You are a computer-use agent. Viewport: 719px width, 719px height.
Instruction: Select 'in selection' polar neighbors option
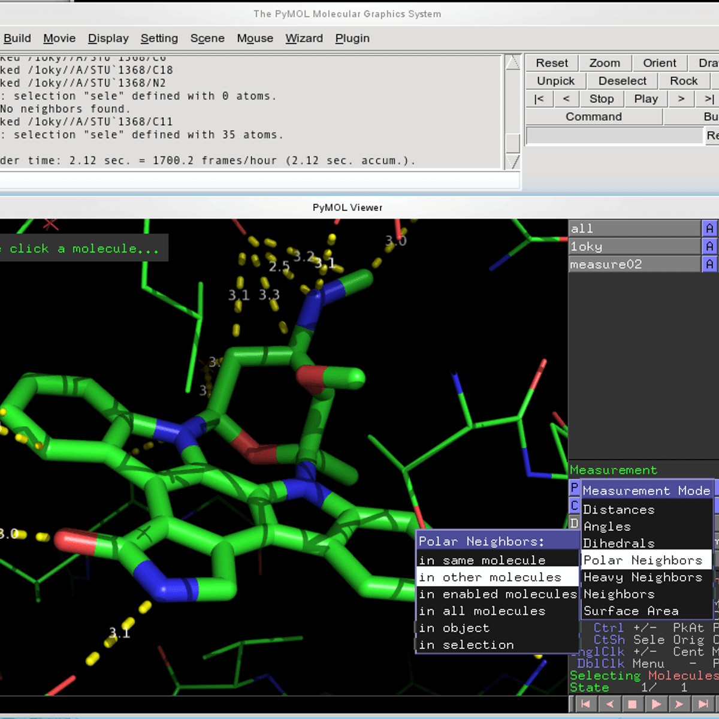(x=498, y=645)
